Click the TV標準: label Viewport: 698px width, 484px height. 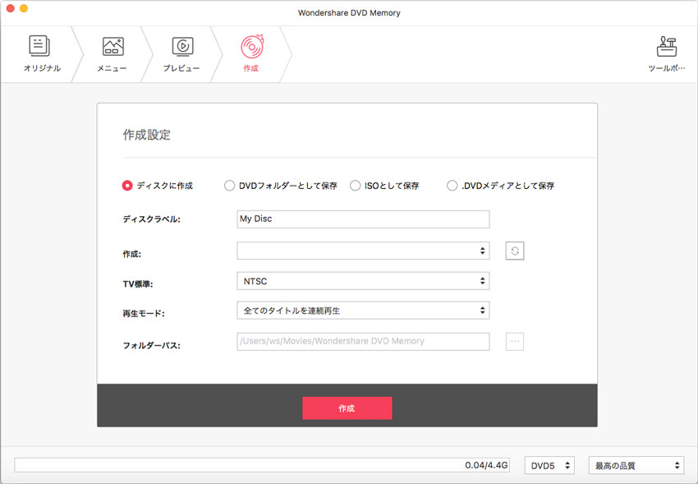[138, 283]
